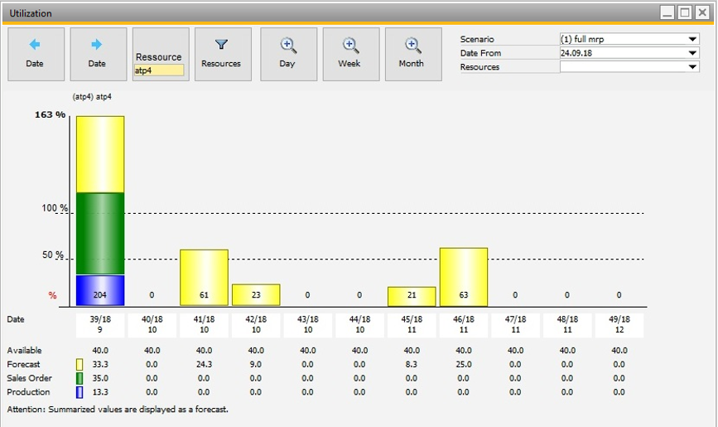Image resolution: width=718 pixels, height=427 pixels.
Task: Click the 42/18 date column header
Action: [x=256, y=324]
